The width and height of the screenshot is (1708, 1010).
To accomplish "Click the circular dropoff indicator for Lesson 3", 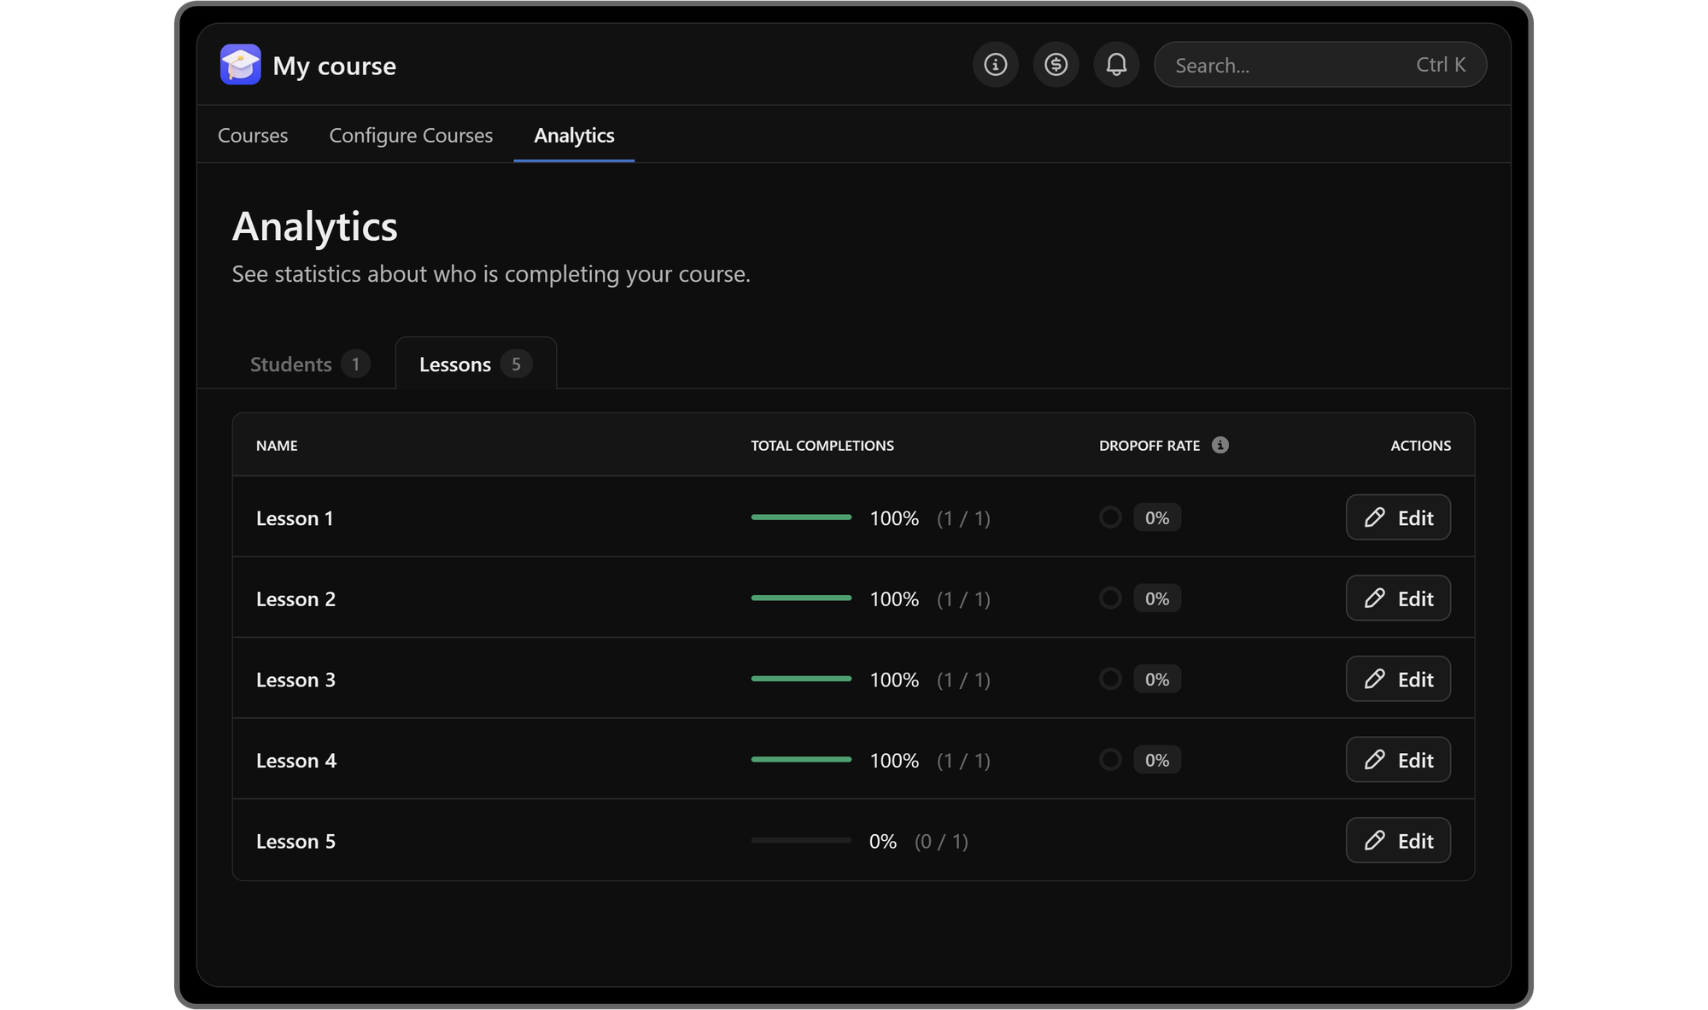I will 1110,679.
